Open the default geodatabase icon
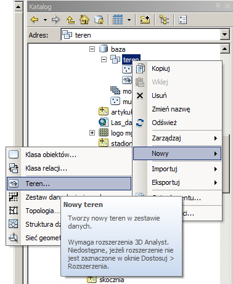This screenshot has height=284, width=233. (99, 20)
